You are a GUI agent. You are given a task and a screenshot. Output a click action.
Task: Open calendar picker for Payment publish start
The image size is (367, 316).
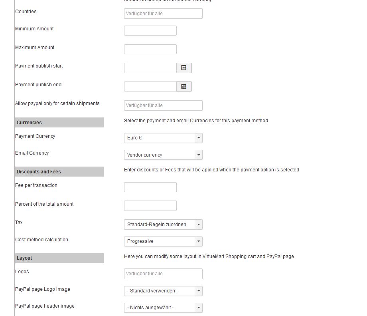(184, 68)
